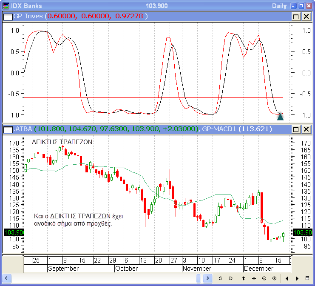Click the vertical rescale arrows icon
Viewport: 315px width, 286px height.
pos(244,278)
